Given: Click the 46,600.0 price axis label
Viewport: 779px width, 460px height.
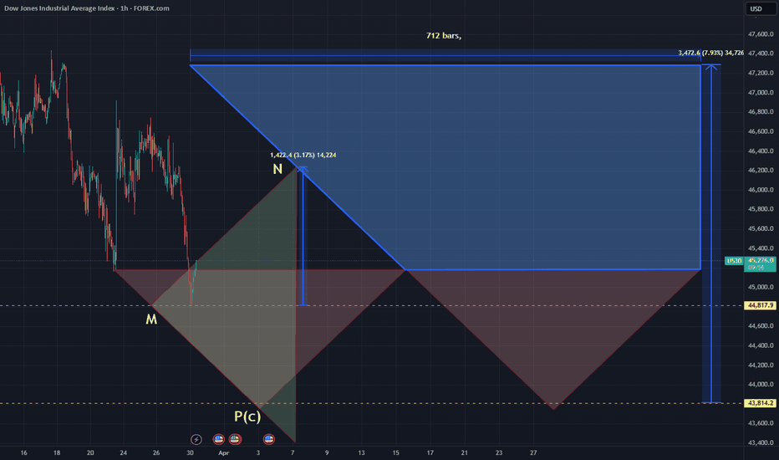Looking at the screenshot, I should point(761,131).
